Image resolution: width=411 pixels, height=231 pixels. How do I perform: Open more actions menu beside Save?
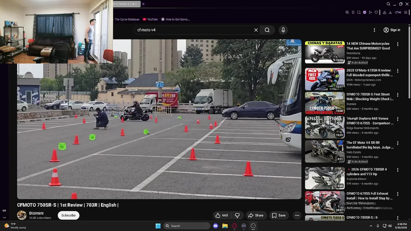coord(297,215)
